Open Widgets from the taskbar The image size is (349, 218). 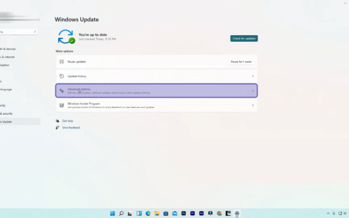[139, 213]
